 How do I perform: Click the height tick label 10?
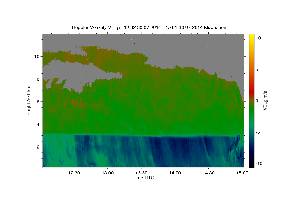point(37,57)
